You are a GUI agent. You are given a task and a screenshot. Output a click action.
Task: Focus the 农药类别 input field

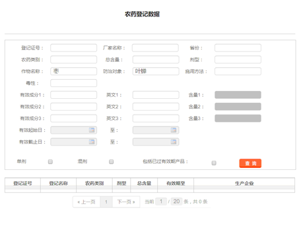click(x=74, y=59)
